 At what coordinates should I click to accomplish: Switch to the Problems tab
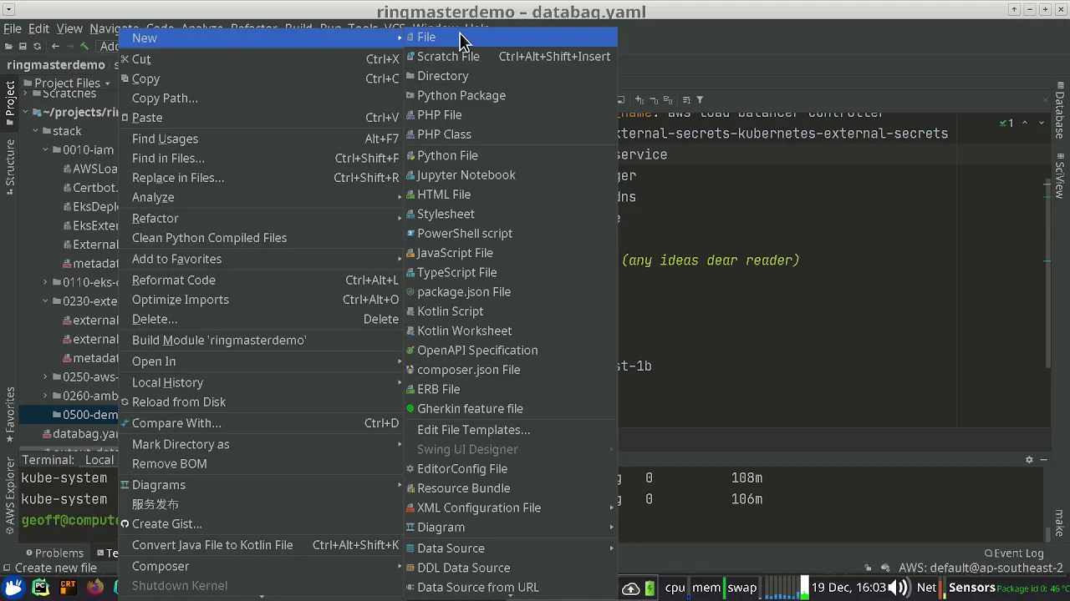(54, 553)
